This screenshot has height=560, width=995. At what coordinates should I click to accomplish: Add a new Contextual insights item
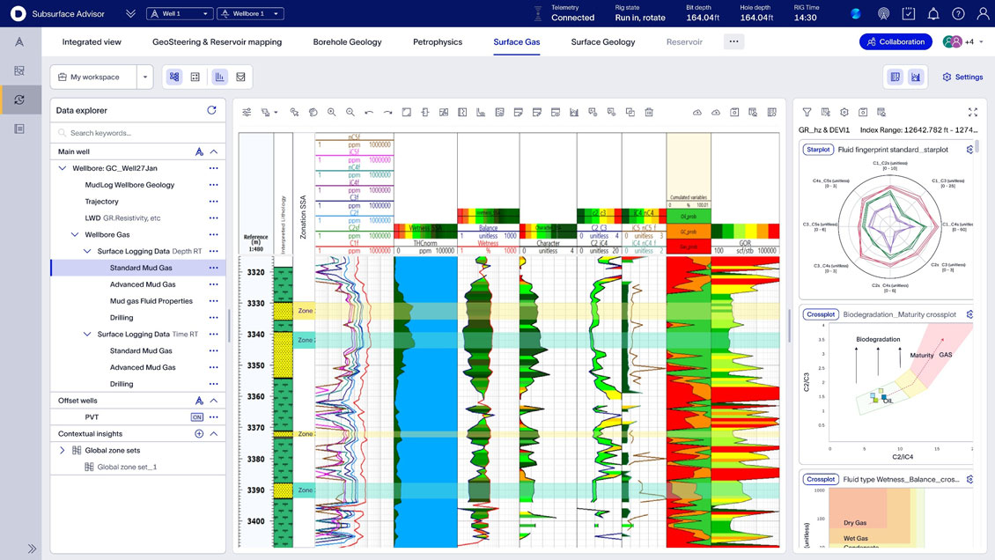(199, 434)
